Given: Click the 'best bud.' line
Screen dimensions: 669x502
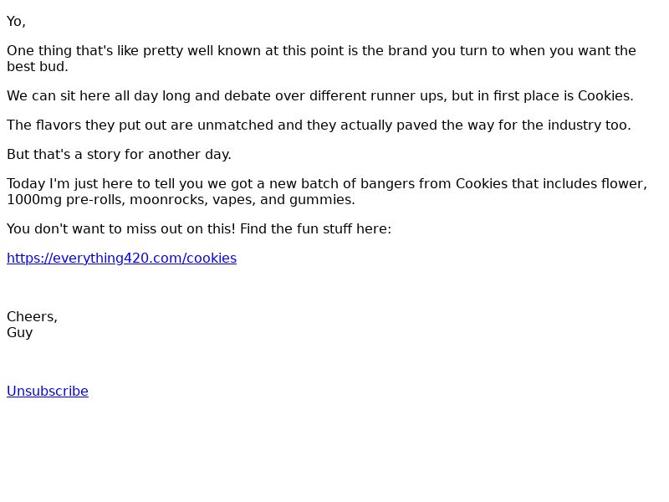Looking at the screenshot, I should pyautogui.click(x=38, y=67).
